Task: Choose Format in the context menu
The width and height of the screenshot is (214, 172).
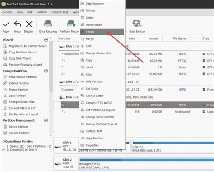Action: point(102,10)
